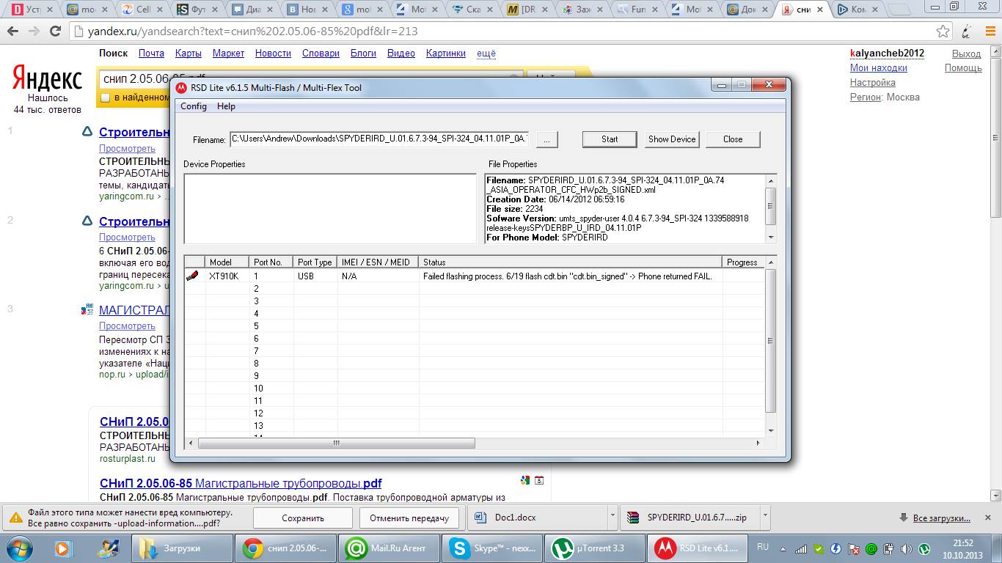Open Mail.Ru Агент from the taskbar
1002x563 pixels.
coord(388,548)
